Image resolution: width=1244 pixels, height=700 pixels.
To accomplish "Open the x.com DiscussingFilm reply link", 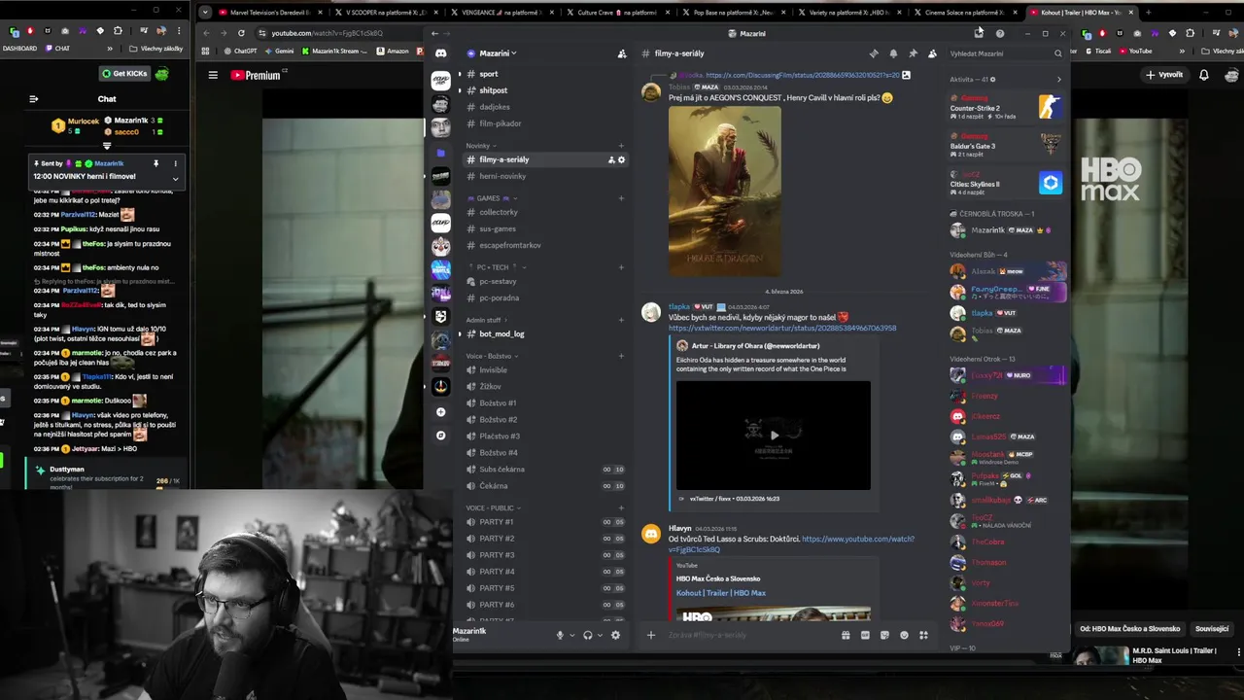I will (802, 75).
